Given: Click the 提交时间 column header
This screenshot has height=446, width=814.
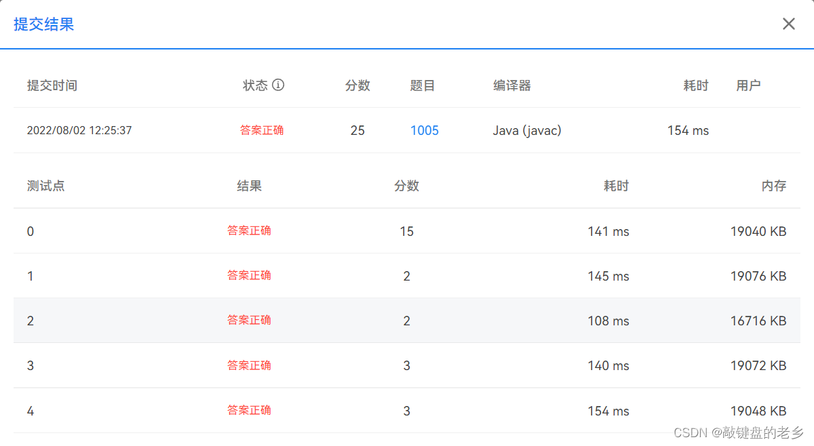Looking at the screenshot, I should (52, 85).
